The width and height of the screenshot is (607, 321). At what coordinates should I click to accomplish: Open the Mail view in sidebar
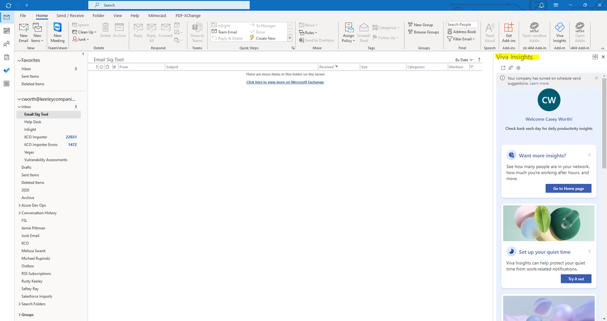[x=7, y=18]
